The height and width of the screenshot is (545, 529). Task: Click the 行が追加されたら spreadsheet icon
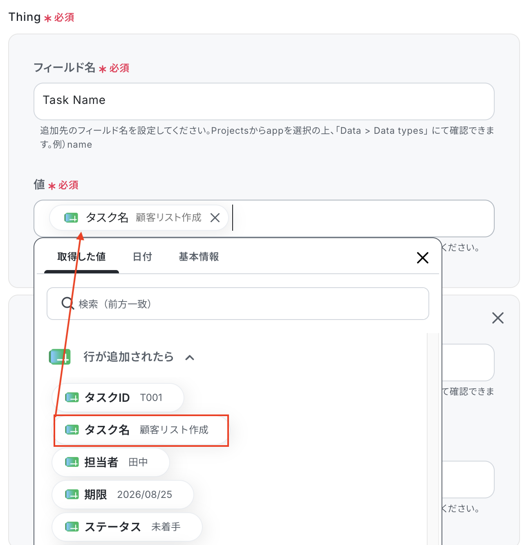(x=60, y=357)
